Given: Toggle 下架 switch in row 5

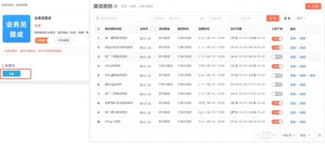Looking at the screenshot, I should click(x=277, y=75).
